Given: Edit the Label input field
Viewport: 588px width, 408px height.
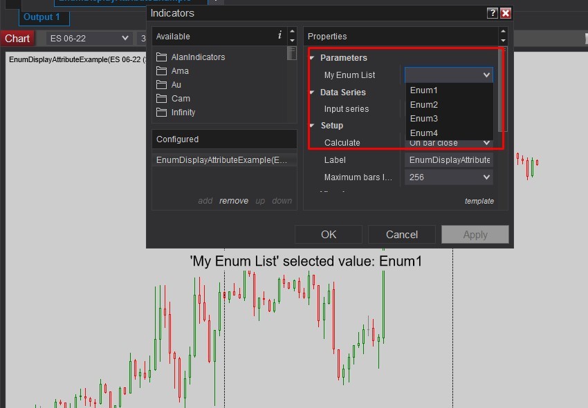Looking at the screenshot, I should [x=448, y=160].
